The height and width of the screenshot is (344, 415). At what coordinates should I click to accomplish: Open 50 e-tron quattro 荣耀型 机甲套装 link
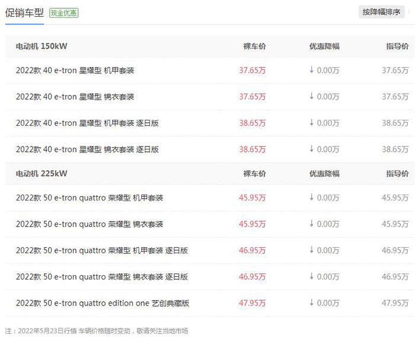pyautogui.click(x=90, y=198)
